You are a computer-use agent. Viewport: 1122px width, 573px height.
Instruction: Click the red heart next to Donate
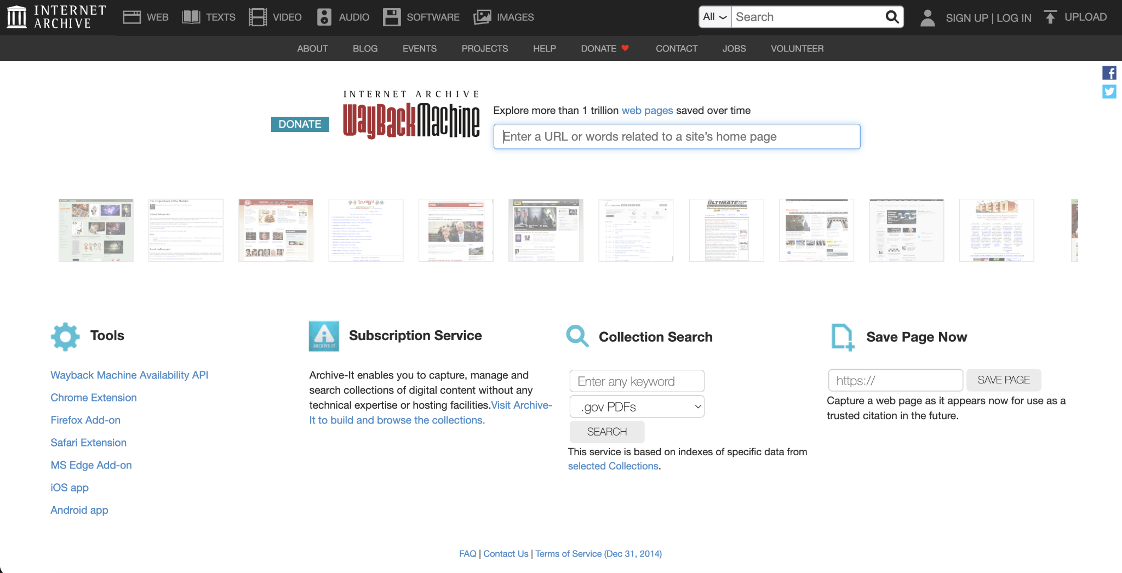625,48
